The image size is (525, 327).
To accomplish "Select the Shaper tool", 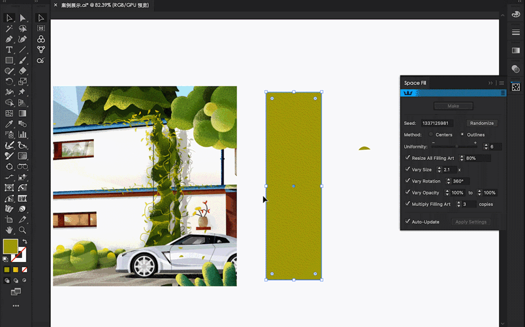I will point(9,71).
